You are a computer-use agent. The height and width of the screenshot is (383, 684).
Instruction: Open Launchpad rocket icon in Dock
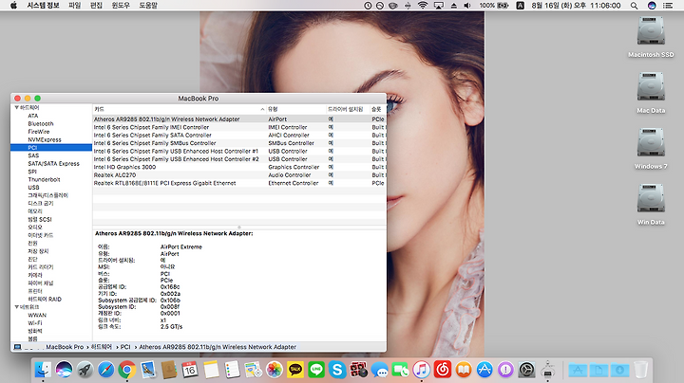click(85, 370)
